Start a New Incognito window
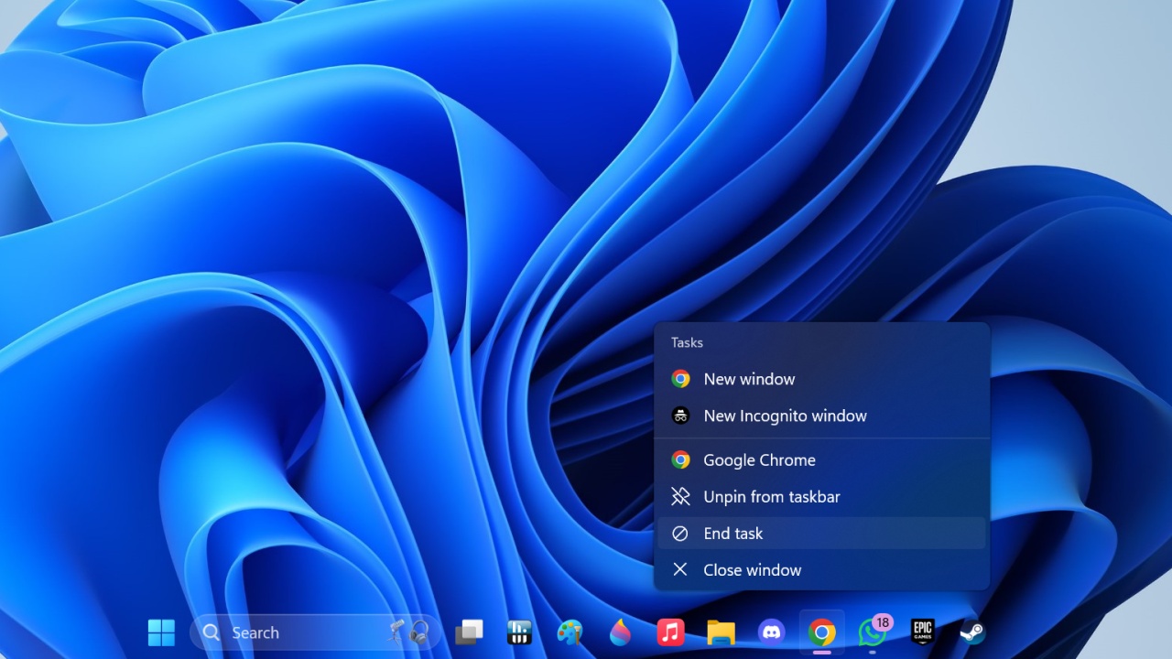 [785, 416]
